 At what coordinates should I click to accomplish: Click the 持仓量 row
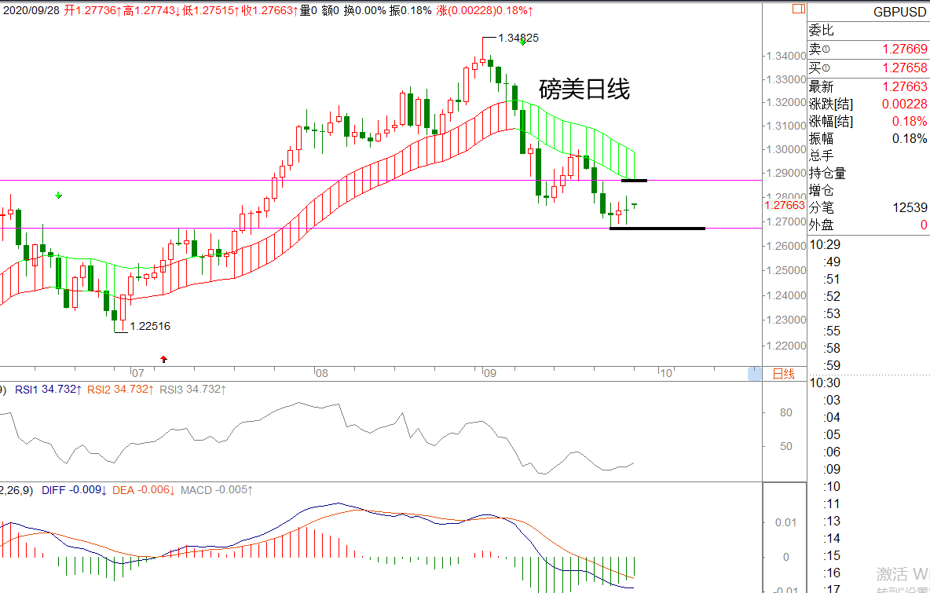pyautogui.click(x=868, y=173)
